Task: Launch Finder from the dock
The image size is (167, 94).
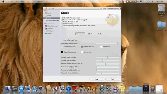Action: click(x=8, y=88)
